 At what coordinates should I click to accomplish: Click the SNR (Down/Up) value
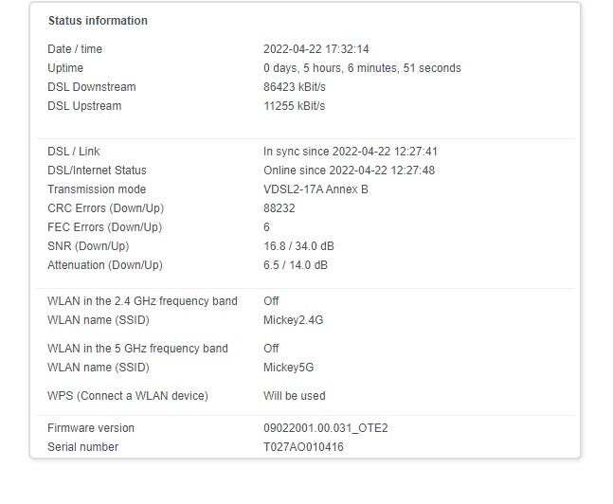[x=298, y=246]
